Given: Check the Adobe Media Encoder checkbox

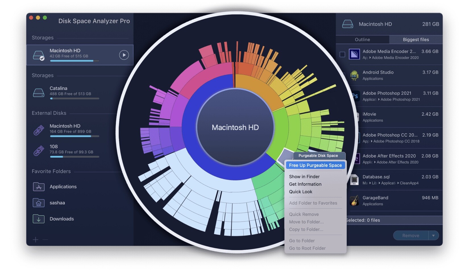Looking at the screenshot, I should (x=342, y=54).
